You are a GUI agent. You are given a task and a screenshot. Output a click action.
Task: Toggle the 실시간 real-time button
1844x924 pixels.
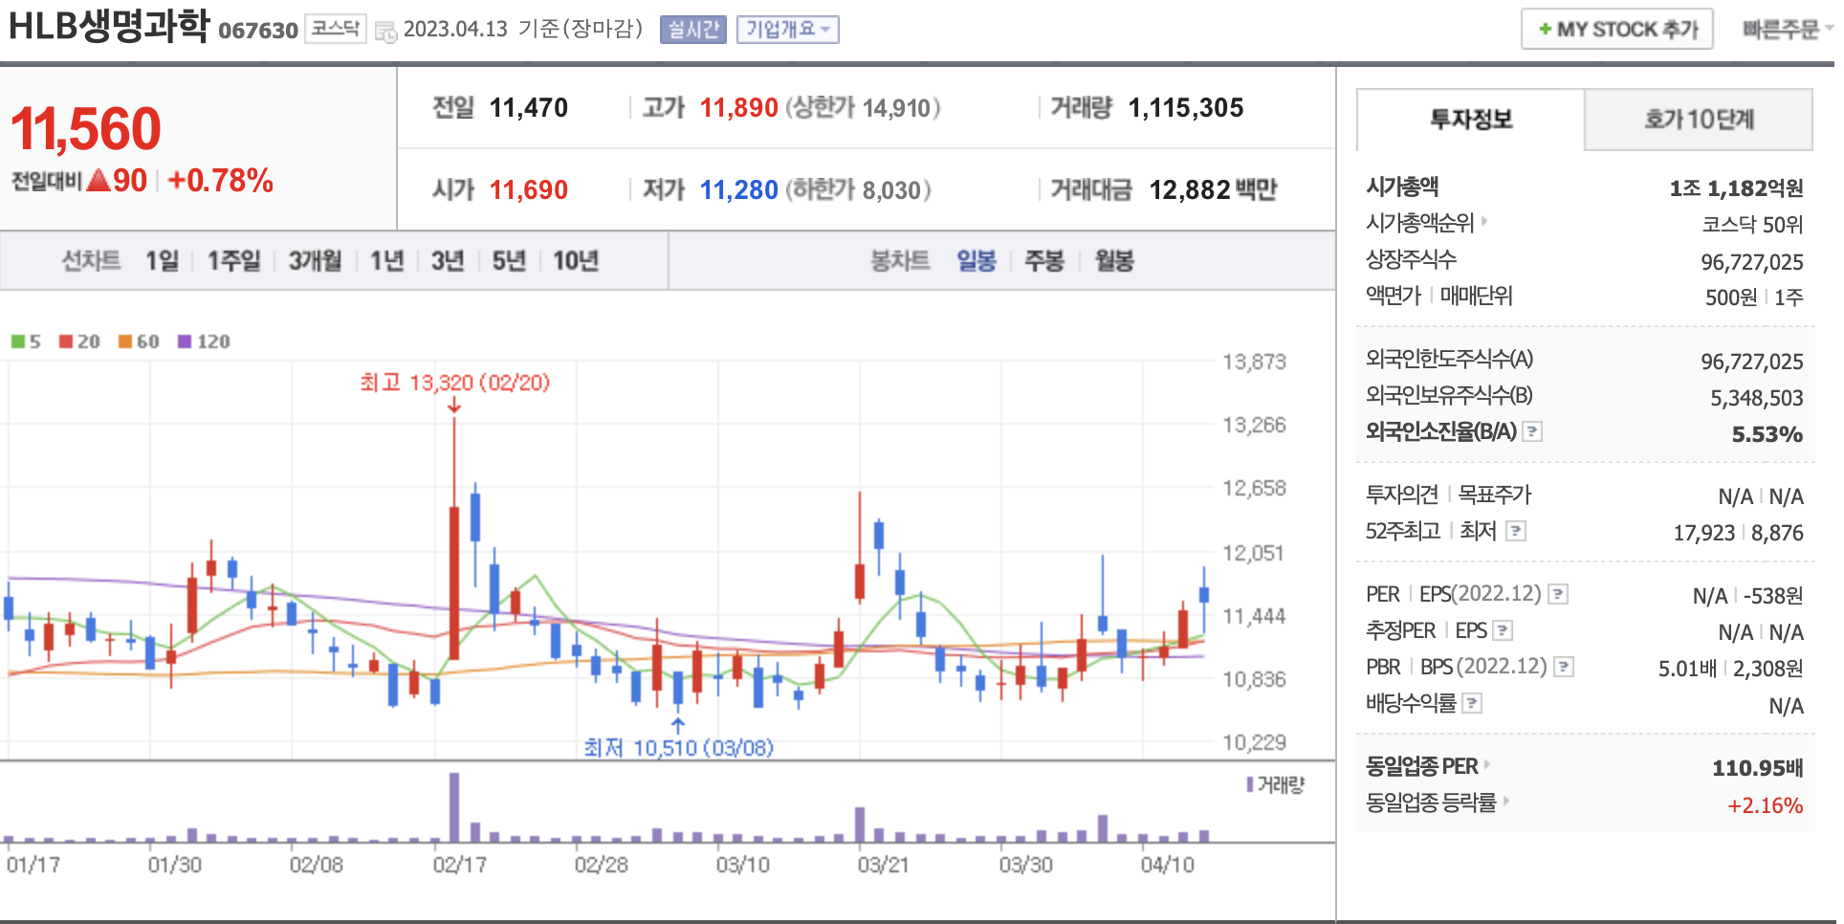(692, 30)
